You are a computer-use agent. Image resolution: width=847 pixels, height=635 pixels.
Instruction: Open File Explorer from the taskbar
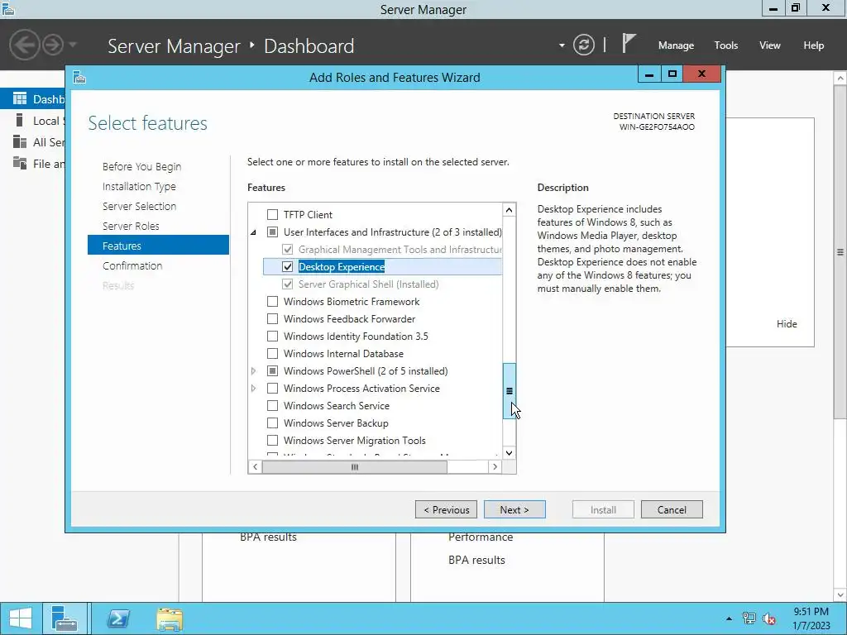[x=170, y=618]
